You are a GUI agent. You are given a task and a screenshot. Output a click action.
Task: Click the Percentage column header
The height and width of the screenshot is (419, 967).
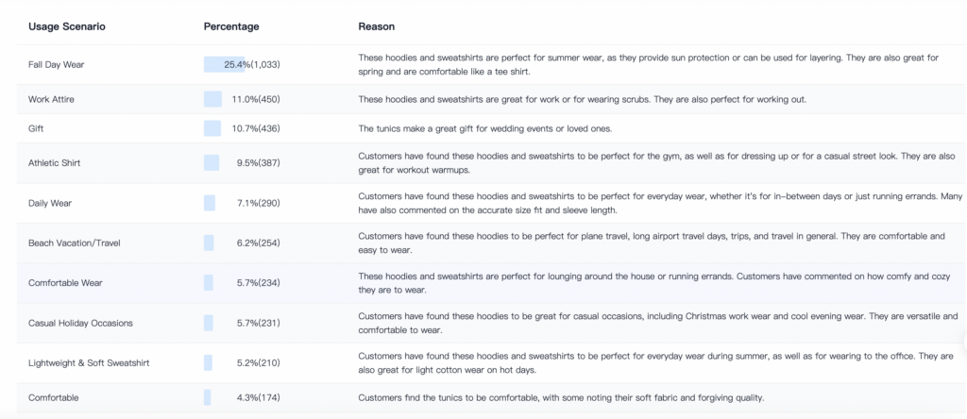point(231,27)
